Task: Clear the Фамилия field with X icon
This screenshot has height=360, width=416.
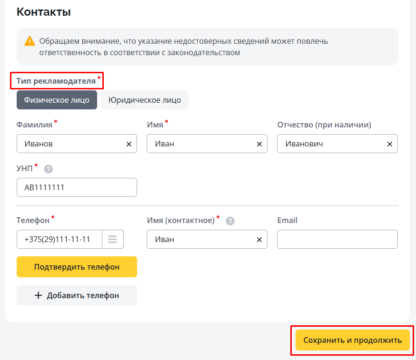Action: (129, 144)
